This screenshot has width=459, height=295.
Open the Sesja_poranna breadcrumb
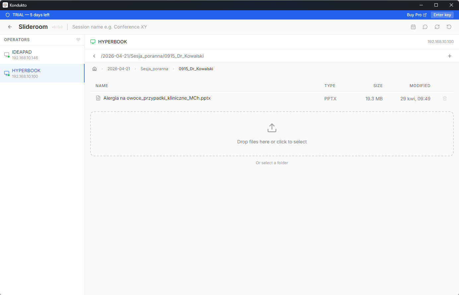[154, 69]
